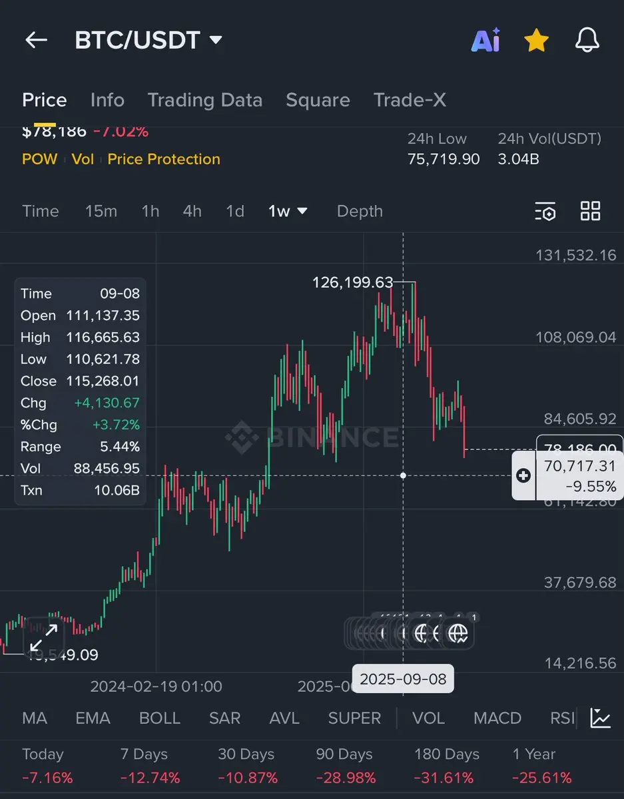Toggle the AVL indicator
Viewport: 624px width, 799px height.
click(x=284, y=718)
